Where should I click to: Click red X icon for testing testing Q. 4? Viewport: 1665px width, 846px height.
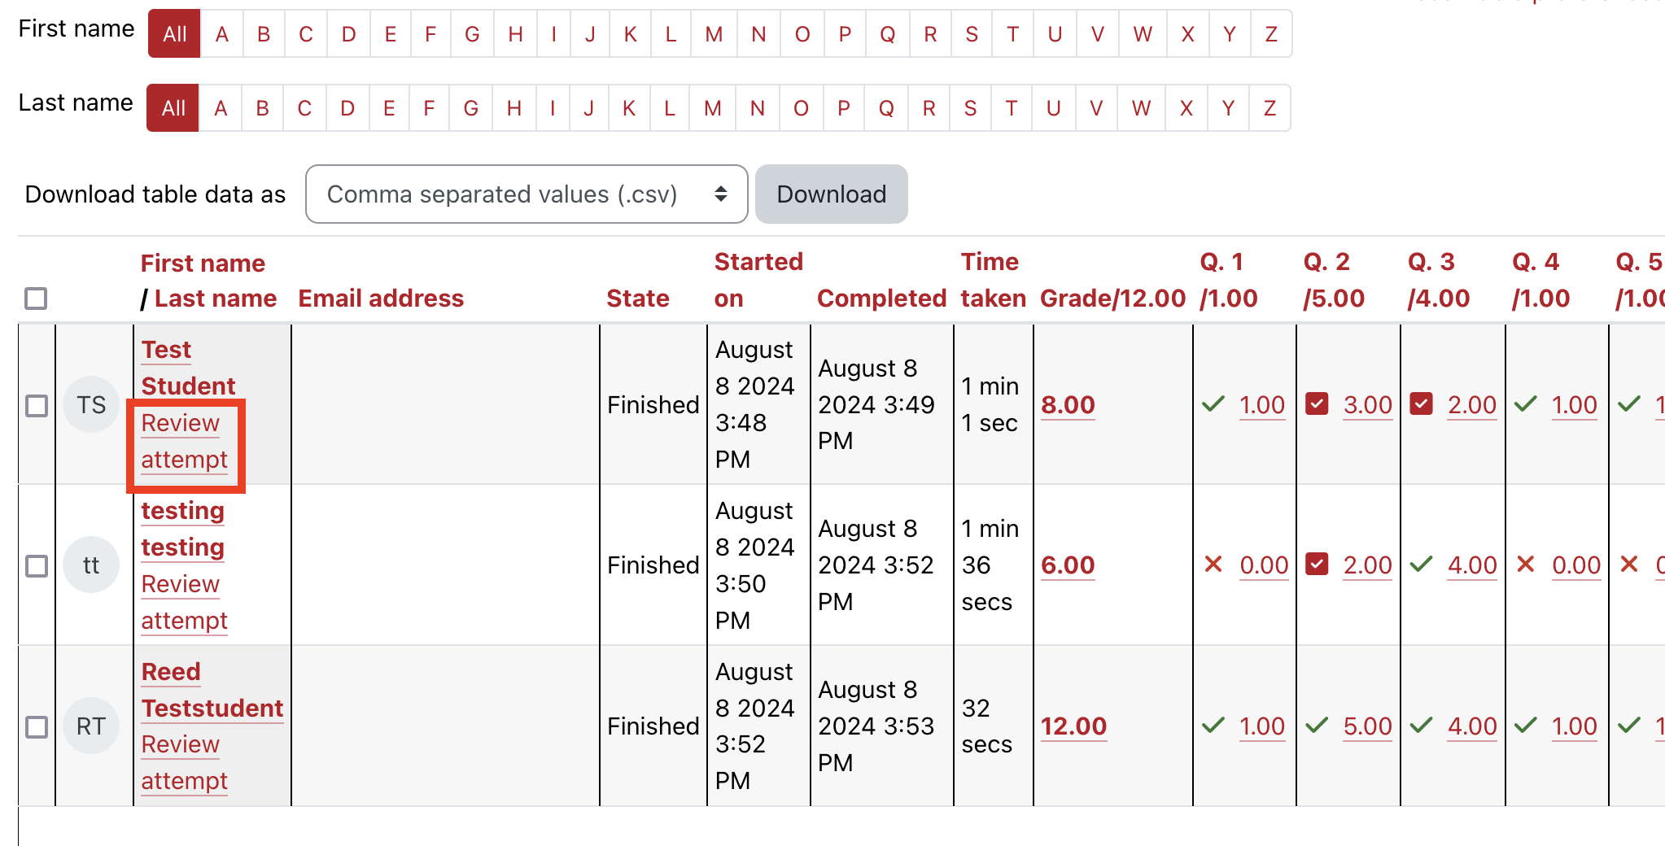click(1525, 565)
